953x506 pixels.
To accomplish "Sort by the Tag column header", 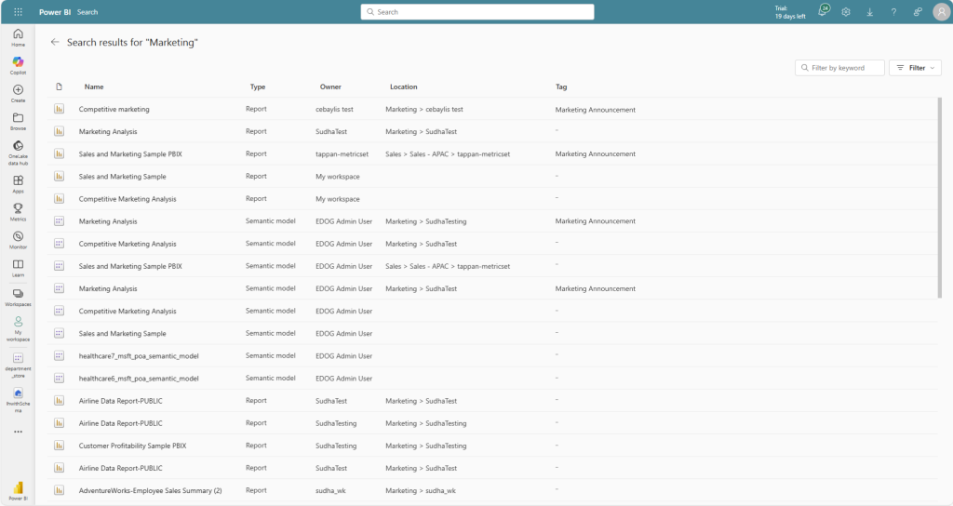I will click(561, 87).
